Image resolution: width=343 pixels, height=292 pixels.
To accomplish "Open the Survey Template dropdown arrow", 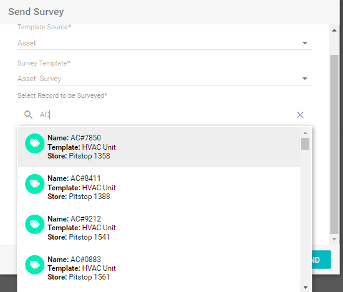I will coord(305,79).
